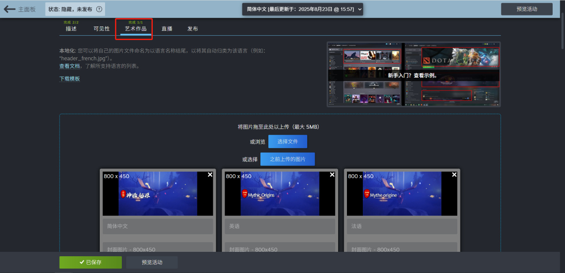Click the 选择文件 button
The width and height of the screenshot is (565, 273).
[287, 142]
